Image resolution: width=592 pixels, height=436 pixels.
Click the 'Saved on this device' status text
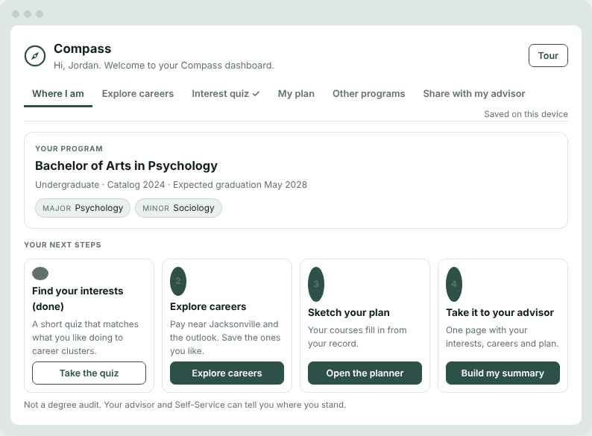coord(526,114)
